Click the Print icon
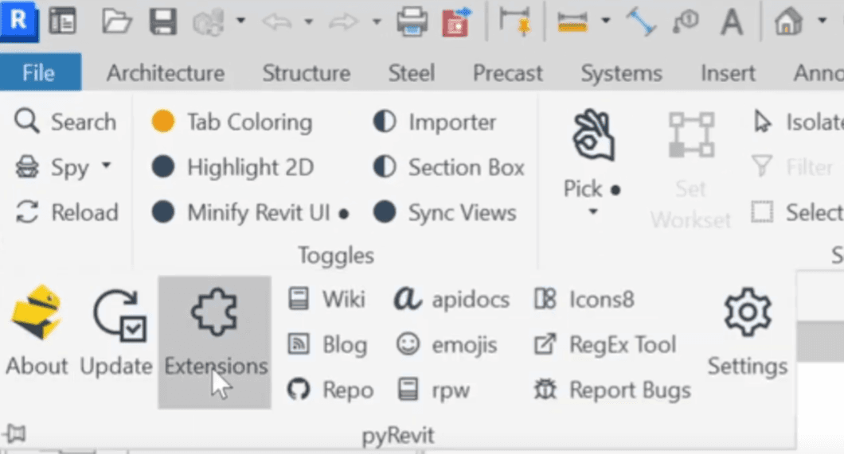 coord(412,22)
